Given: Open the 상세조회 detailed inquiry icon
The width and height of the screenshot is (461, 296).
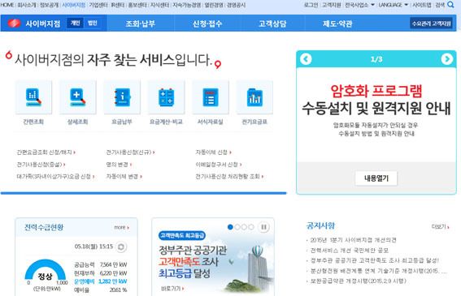Looking at the screenshot, I should click(x=78, y=97).
